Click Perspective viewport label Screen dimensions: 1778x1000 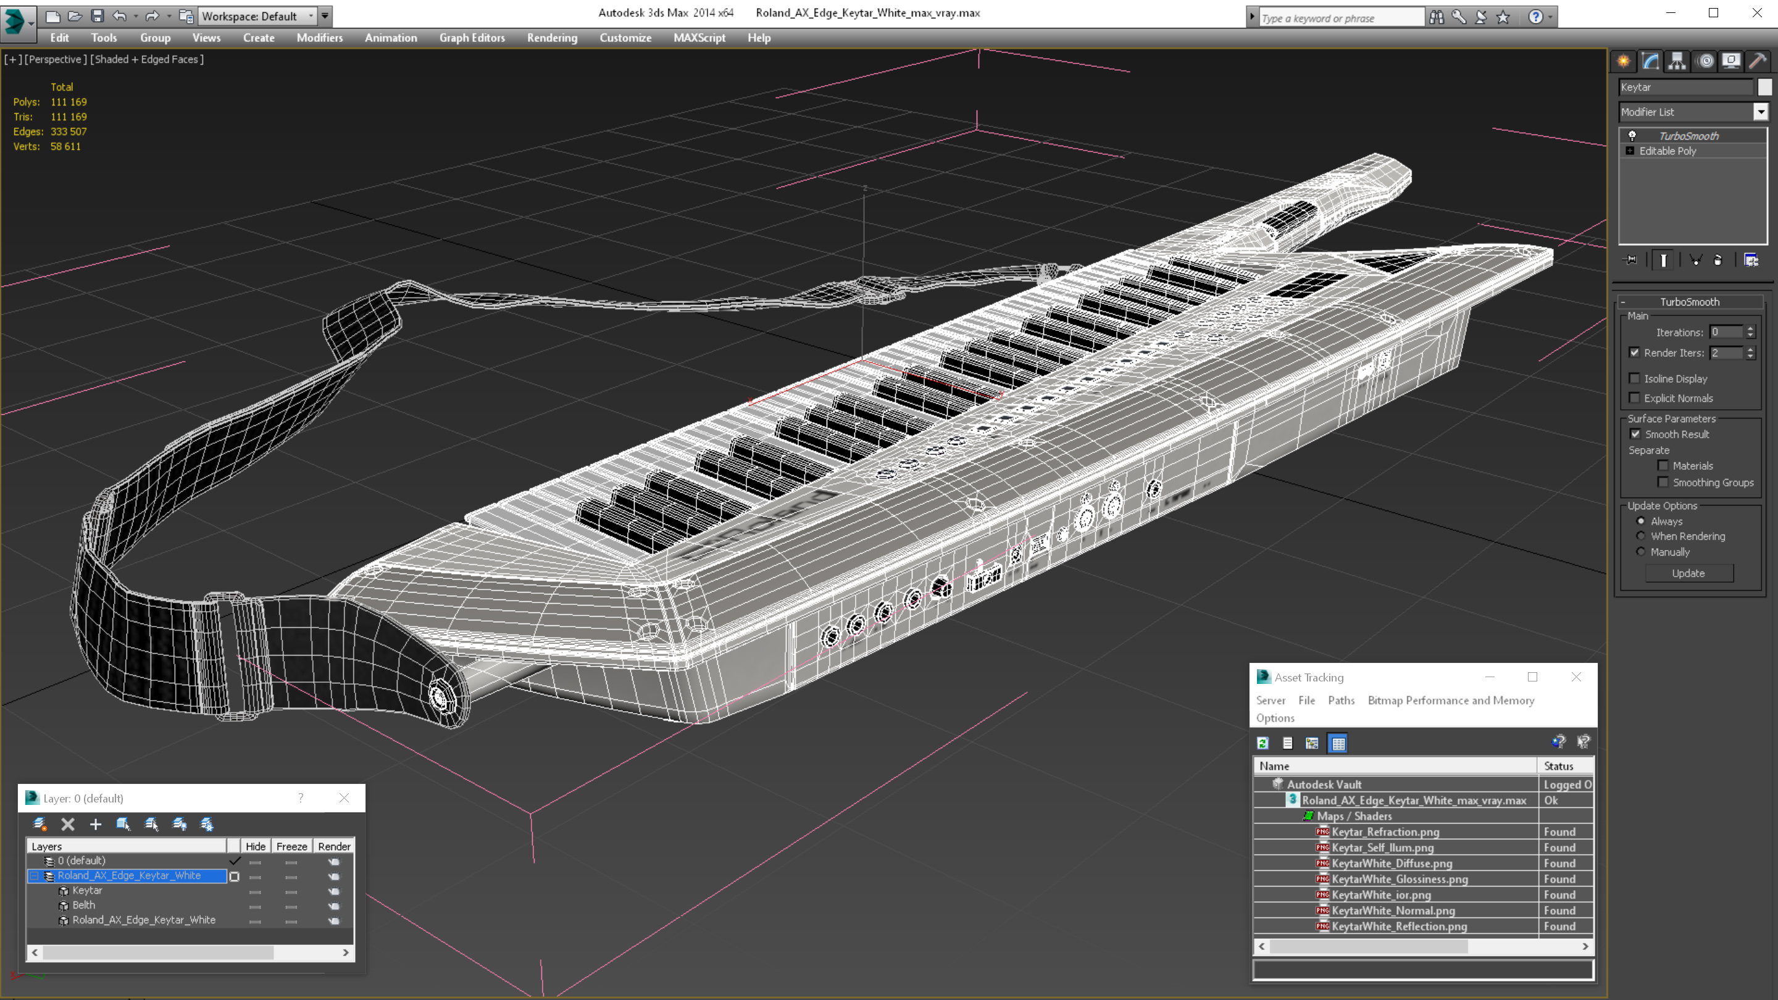(56, 59)
